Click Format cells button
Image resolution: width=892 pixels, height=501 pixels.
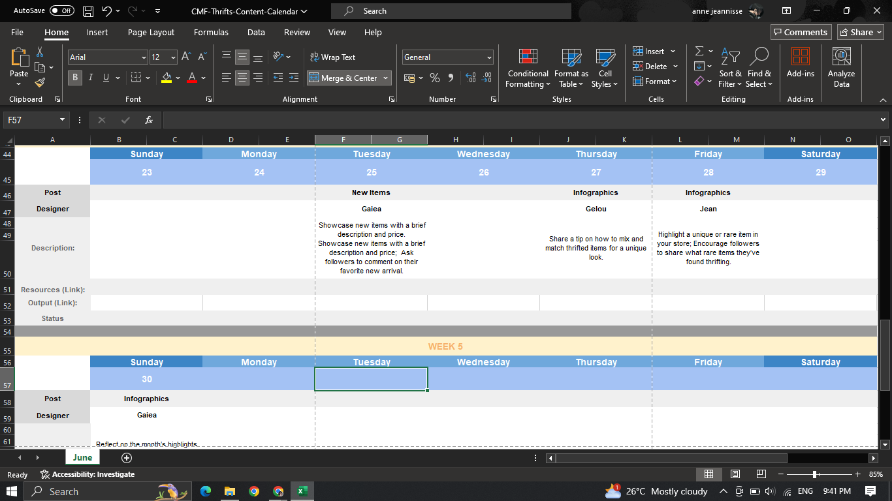655,82
